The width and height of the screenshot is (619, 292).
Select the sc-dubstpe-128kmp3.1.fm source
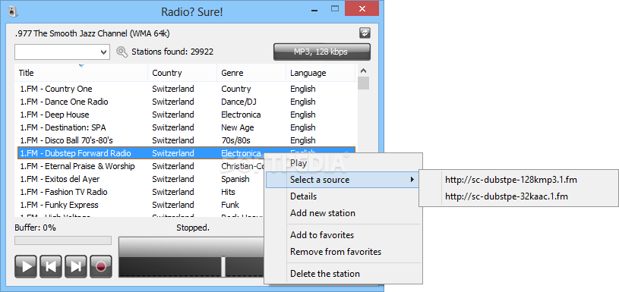[518, 180]
